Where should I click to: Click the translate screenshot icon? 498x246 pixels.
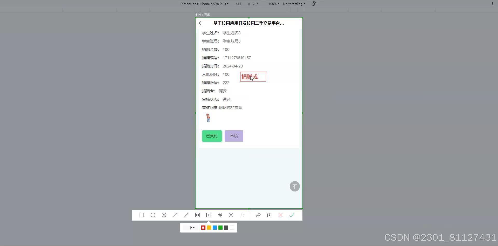[x=220, y=215]
